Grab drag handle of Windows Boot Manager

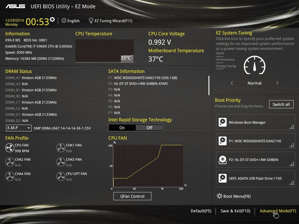292,127
